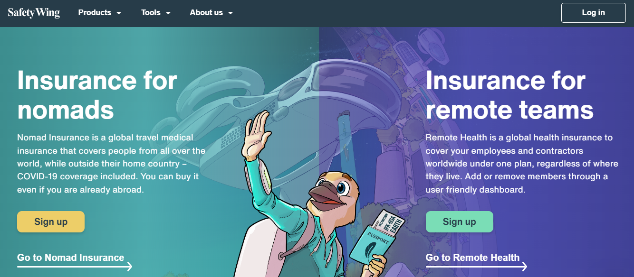Open the Tools menu
This screenshot has height=277, width=634.
click(x=156, y=13)
